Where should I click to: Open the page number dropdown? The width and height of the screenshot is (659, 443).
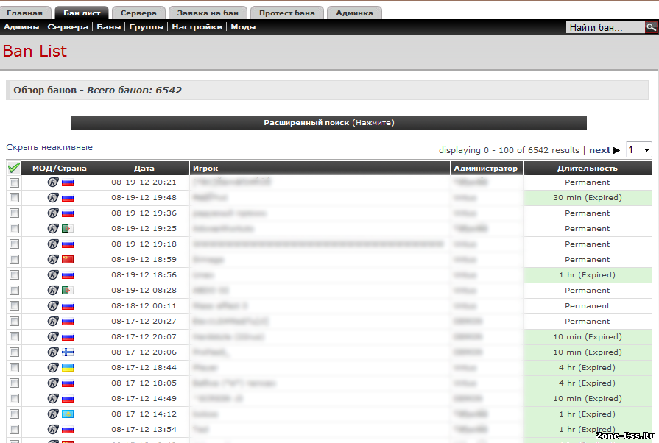click(638, 150)
